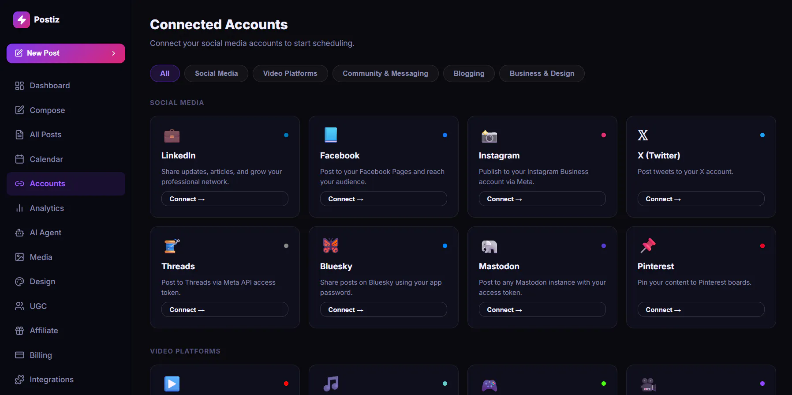Click the New Post pencil icon
792x395 pixels.
(19, 53)
